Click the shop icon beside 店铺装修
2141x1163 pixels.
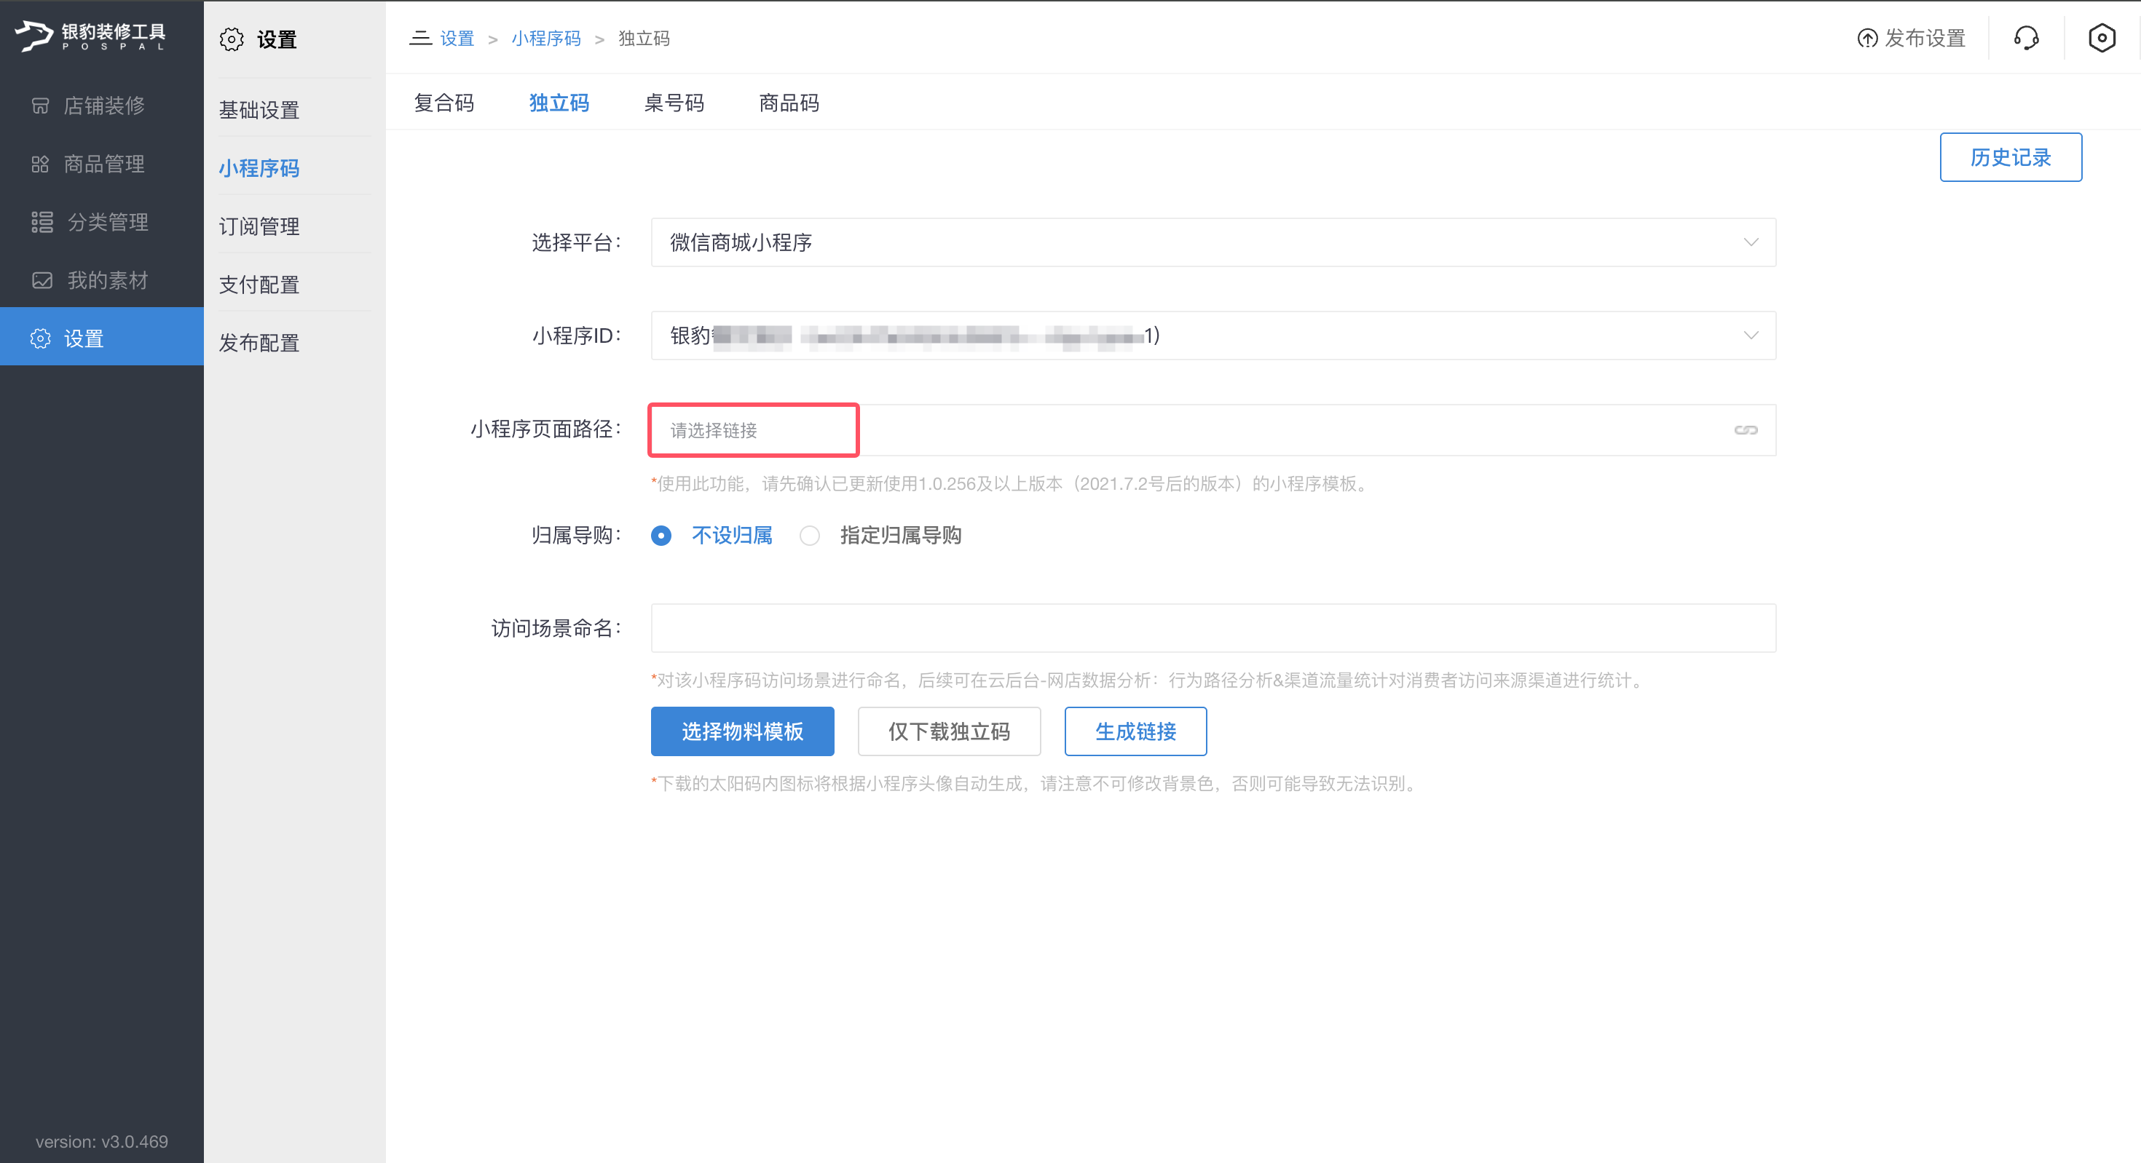click(40, 106)
